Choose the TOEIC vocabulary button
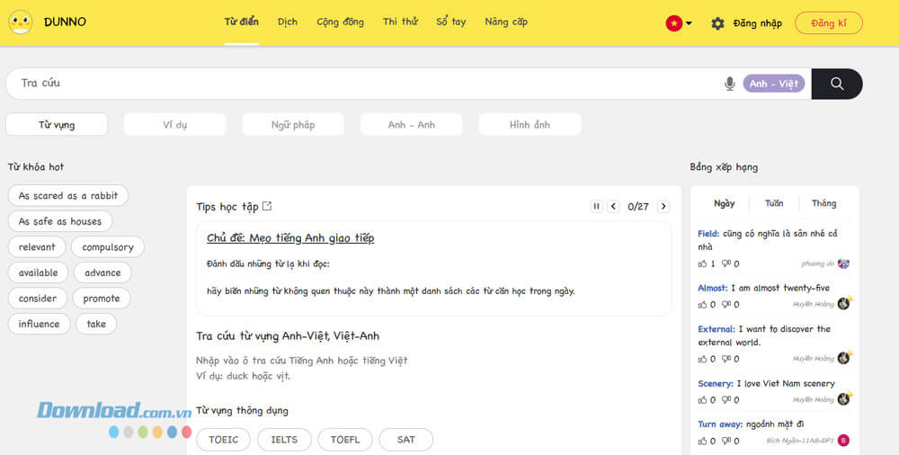899x455 pixels. [224, 440]
